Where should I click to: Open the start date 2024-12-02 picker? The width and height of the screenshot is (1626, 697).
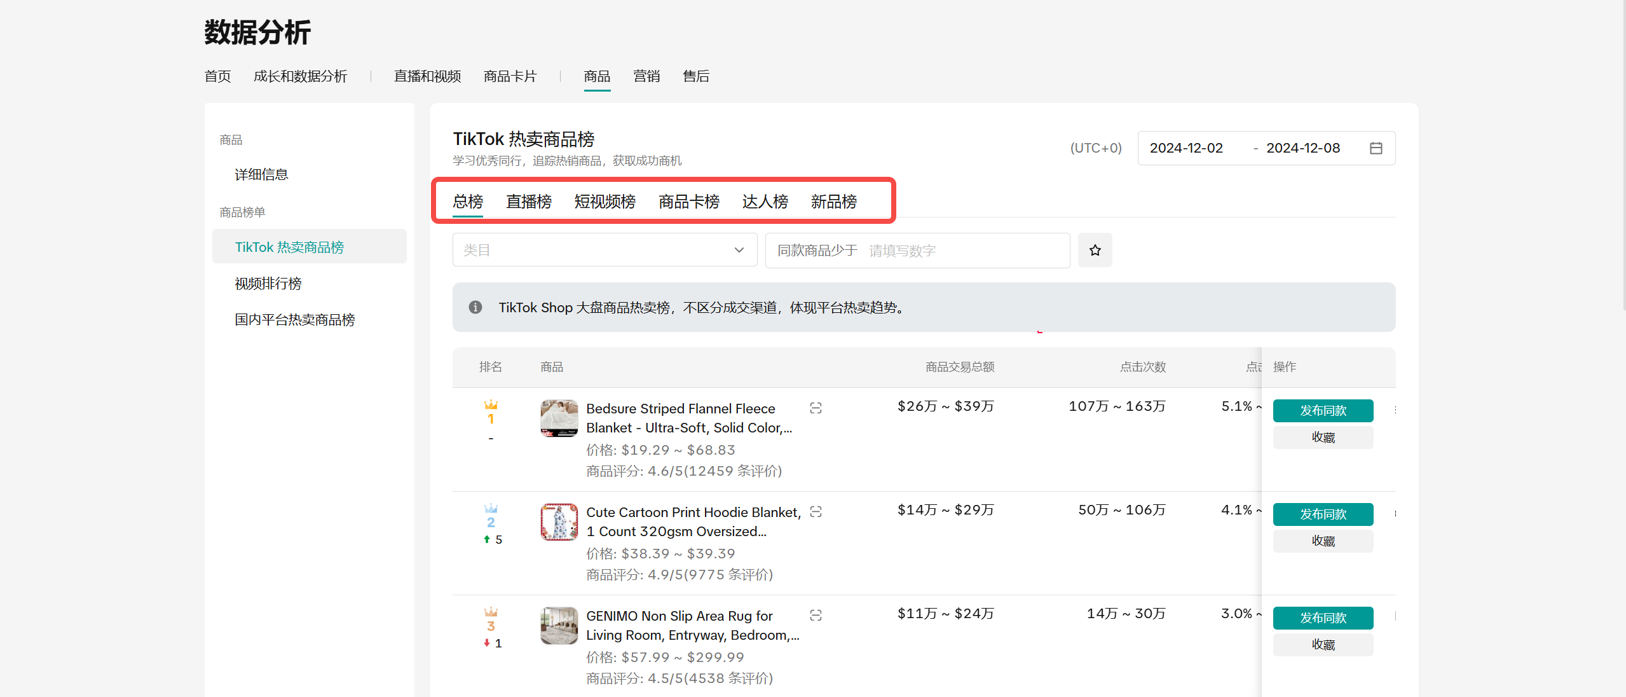pyautogui.click(x=1186, y=148)
